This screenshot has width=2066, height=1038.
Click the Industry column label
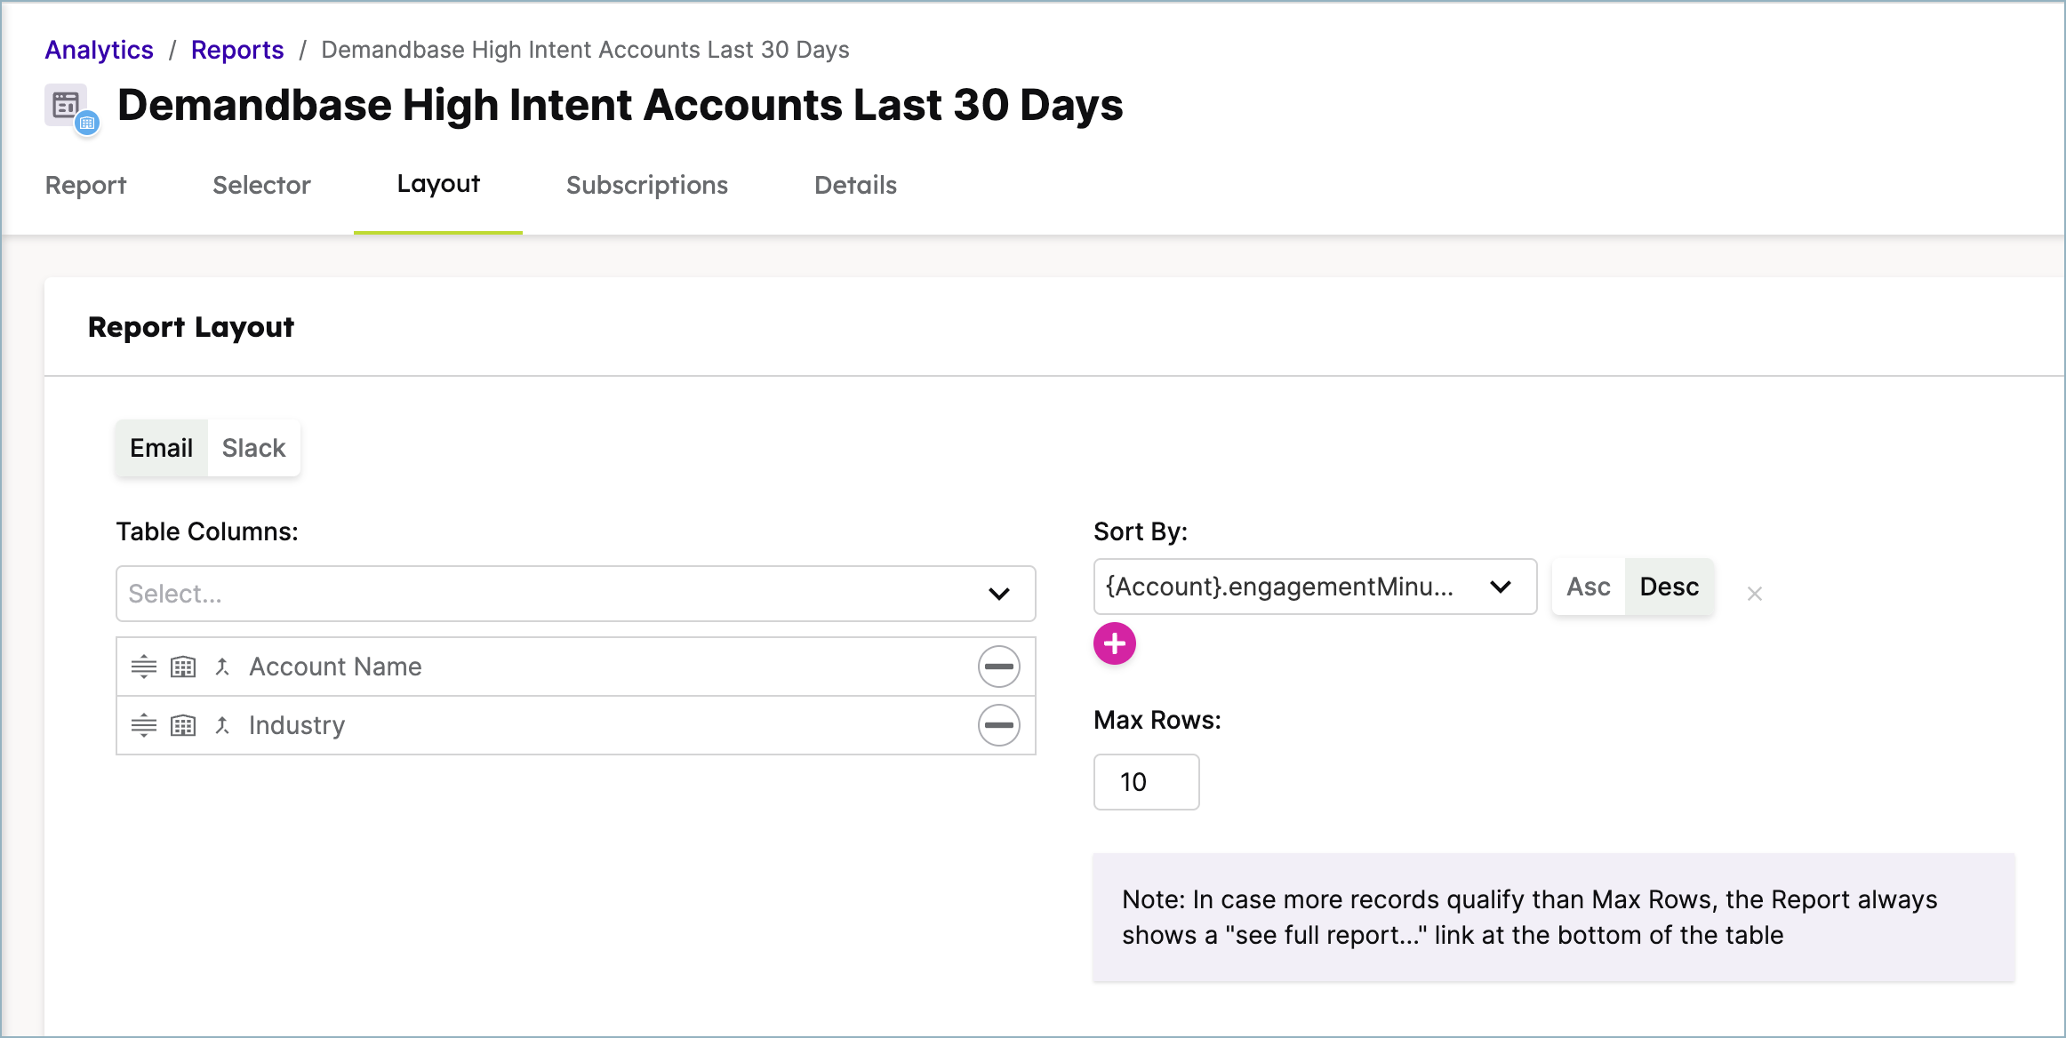click(297, 725)
